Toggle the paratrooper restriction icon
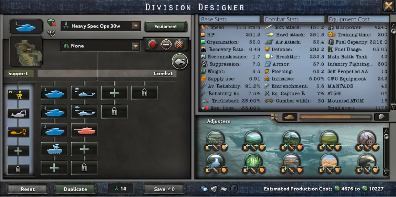396x197 pixels. coord(51,23)
